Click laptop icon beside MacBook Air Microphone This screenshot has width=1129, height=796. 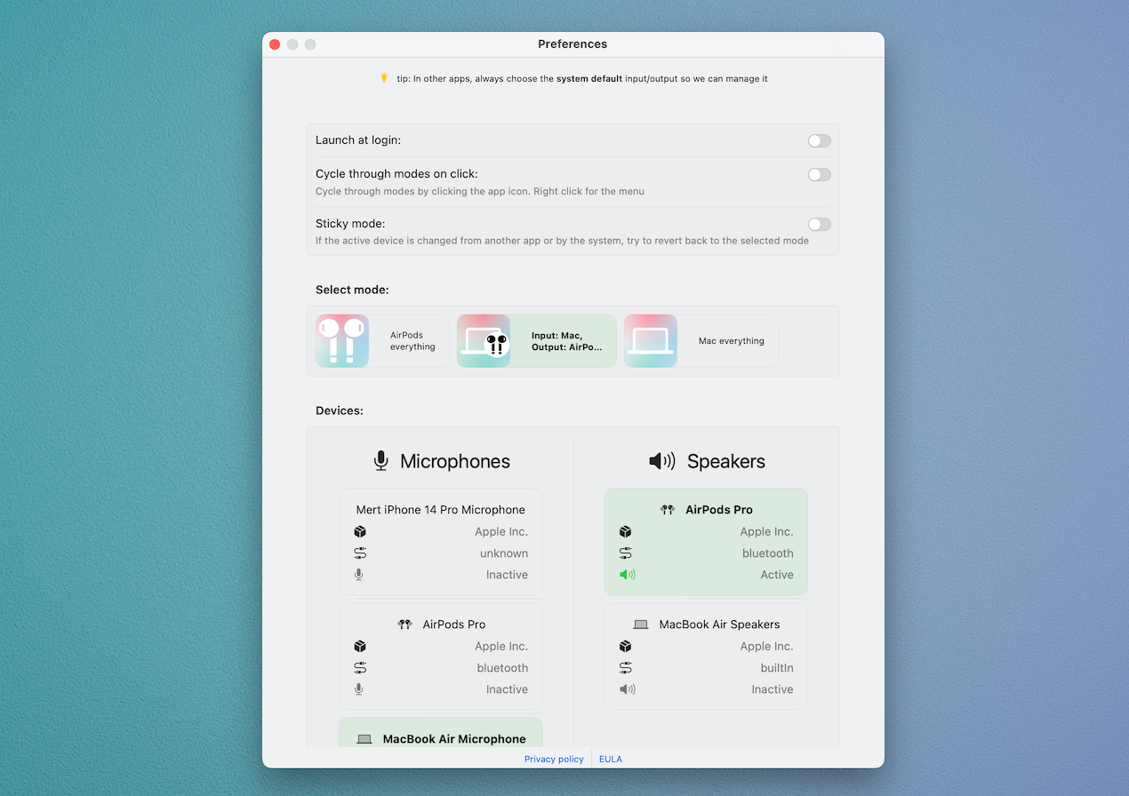pos(364,739)
